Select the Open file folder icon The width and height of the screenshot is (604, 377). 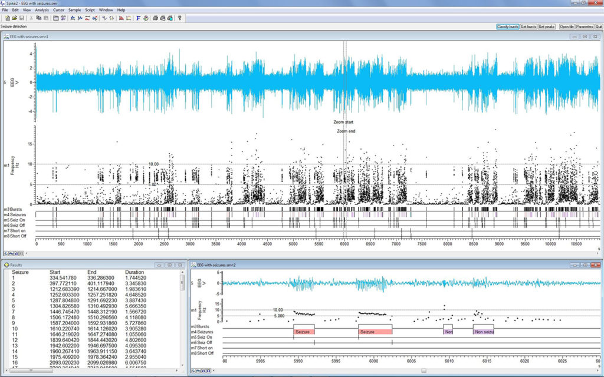[x=15, y=18]
